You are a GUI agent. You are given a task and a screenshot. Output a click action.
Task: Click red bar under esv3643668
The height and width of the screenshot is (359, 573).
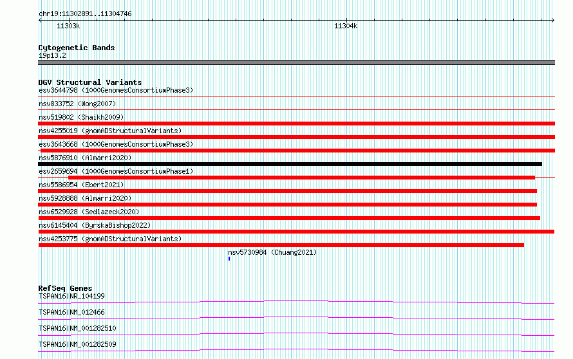pyautogui.click(x=298, y=151)
